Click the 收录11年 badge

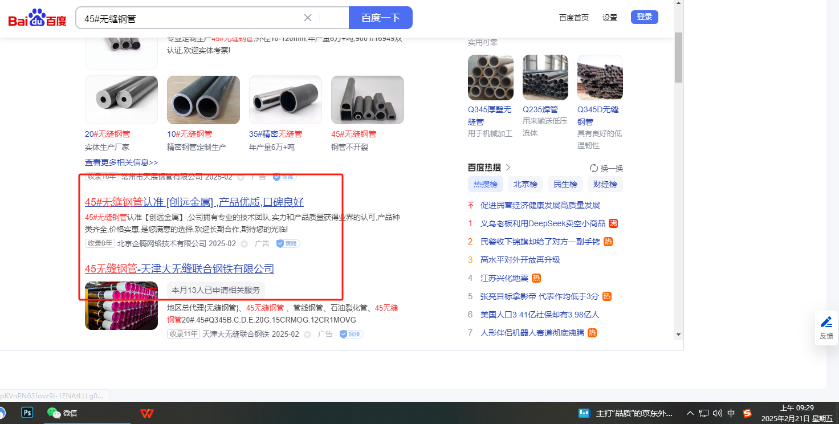pyautogui.click(x=184, y=334)
